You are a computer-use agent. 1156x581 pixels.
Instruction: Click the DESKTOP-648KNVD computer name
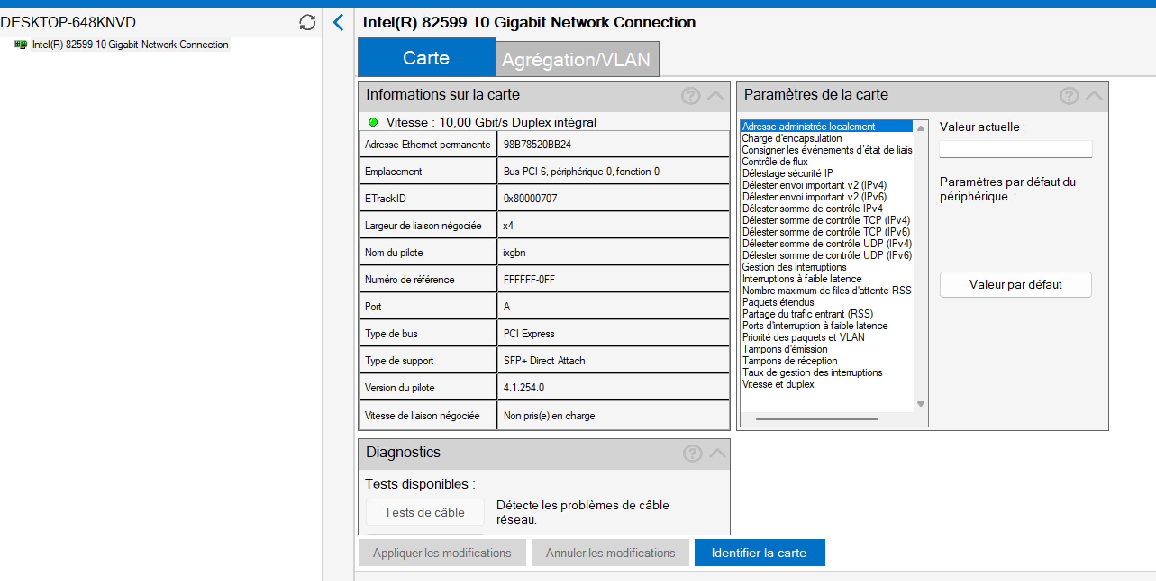click(x=68, y=22)
